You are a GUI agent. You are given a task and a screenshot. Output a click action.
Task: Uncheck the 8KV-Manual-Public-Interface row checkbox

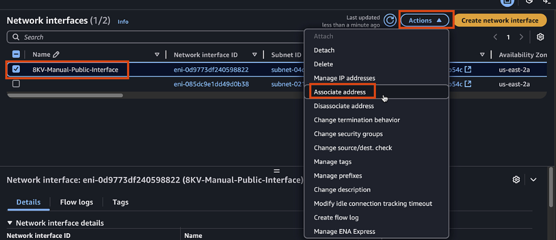16,69
